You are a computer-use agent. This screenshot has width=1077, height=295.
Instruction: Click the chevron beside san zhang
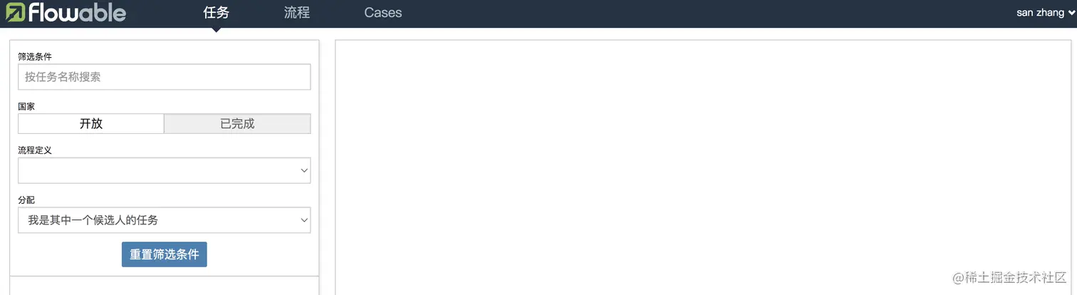tap(1071, 13)
